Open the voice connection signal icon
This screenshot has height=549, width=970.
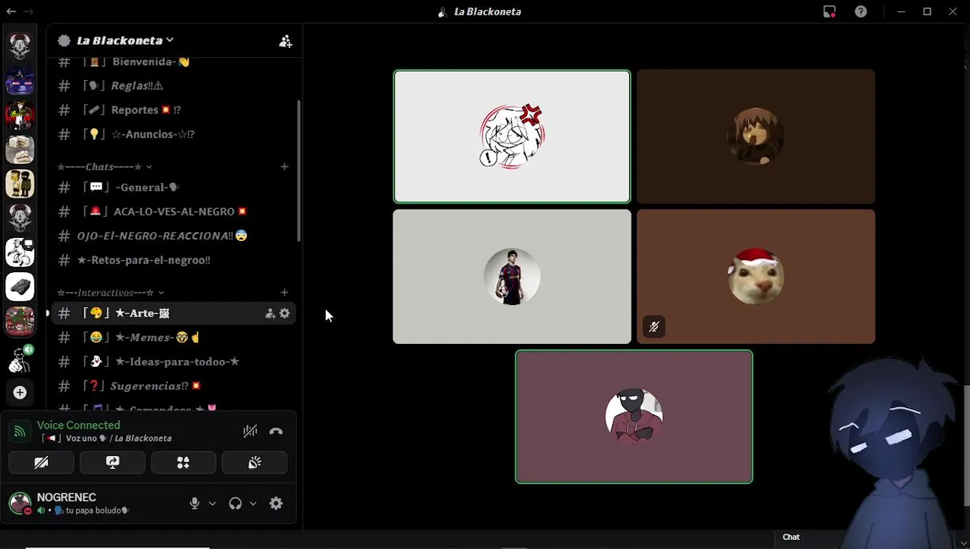click(x=20, y=432)
